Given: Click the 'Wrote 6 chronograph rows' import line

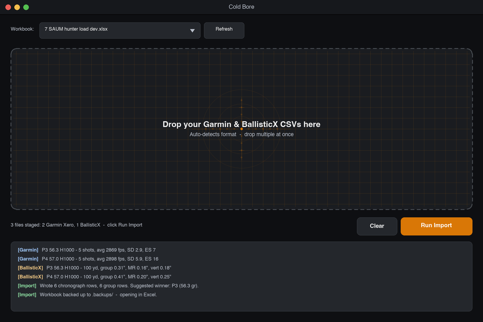Looking at the screenshot, I should click(x=108, y=286).
